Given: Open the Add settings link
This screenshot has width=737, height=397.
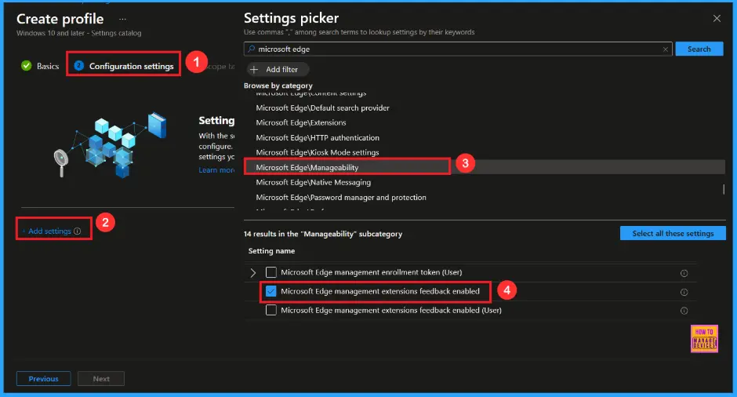Looking at the screenshot, I should point(49,231).
